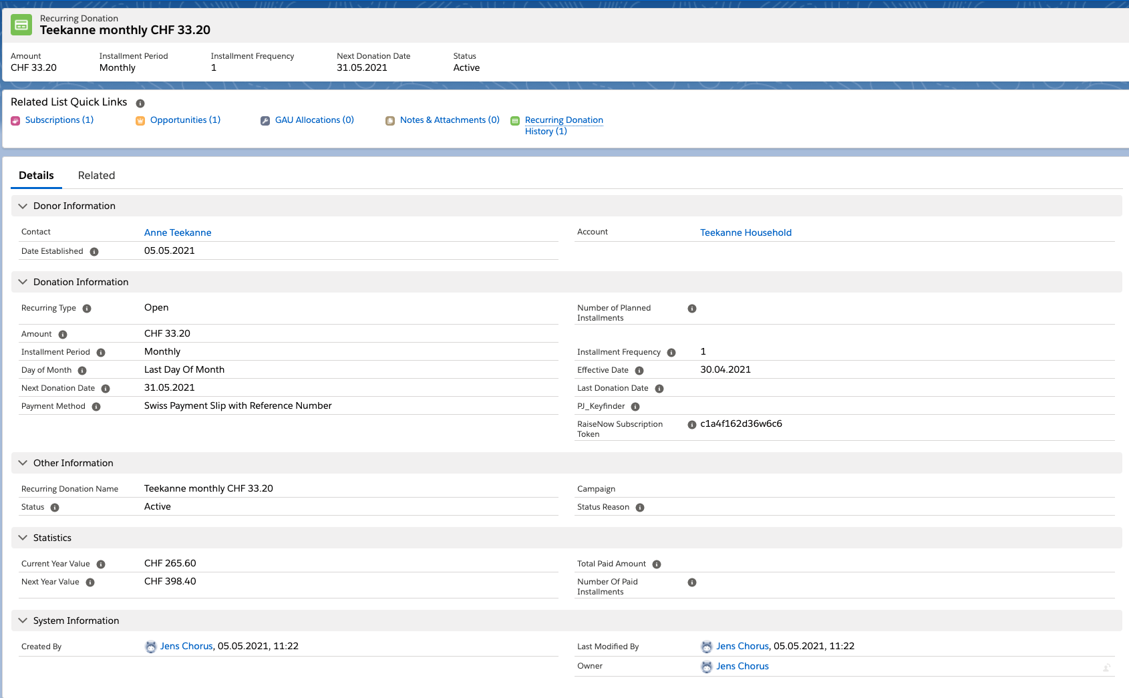1129x698 pixels.
Task: Click the green Recurring Donation record icon
Action: pos(21,25)
